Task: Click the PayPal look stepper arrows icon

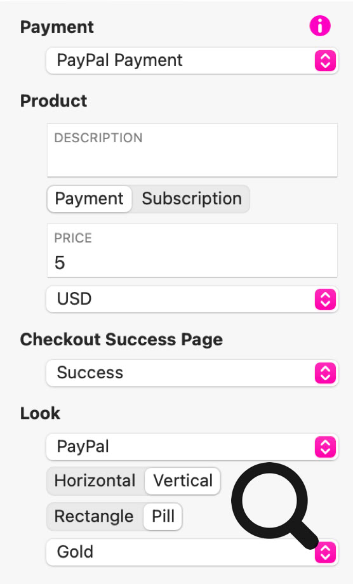Action: (x=326, y=446)
